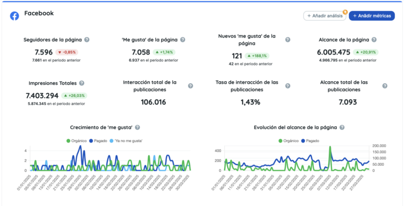Click the orange premium badge on Añadir análisis
This screenshot has width=404, height=206.
(x=345, y=12)
